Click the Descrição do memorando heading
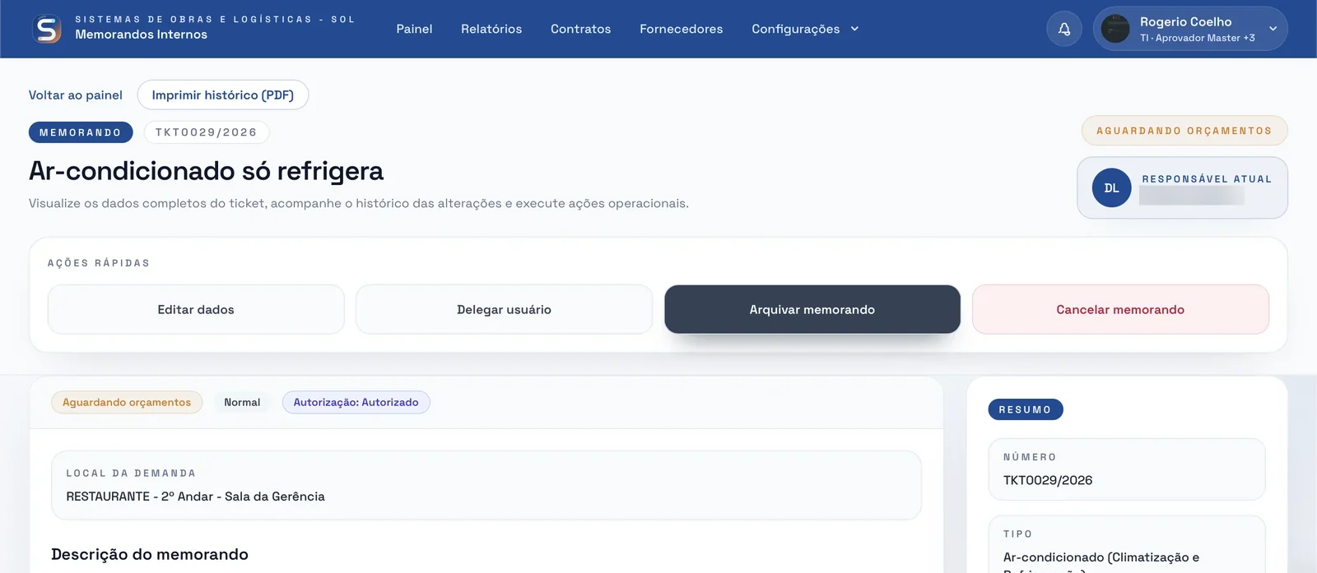This screenshot has width=1317, height=573. click(150, 554)
